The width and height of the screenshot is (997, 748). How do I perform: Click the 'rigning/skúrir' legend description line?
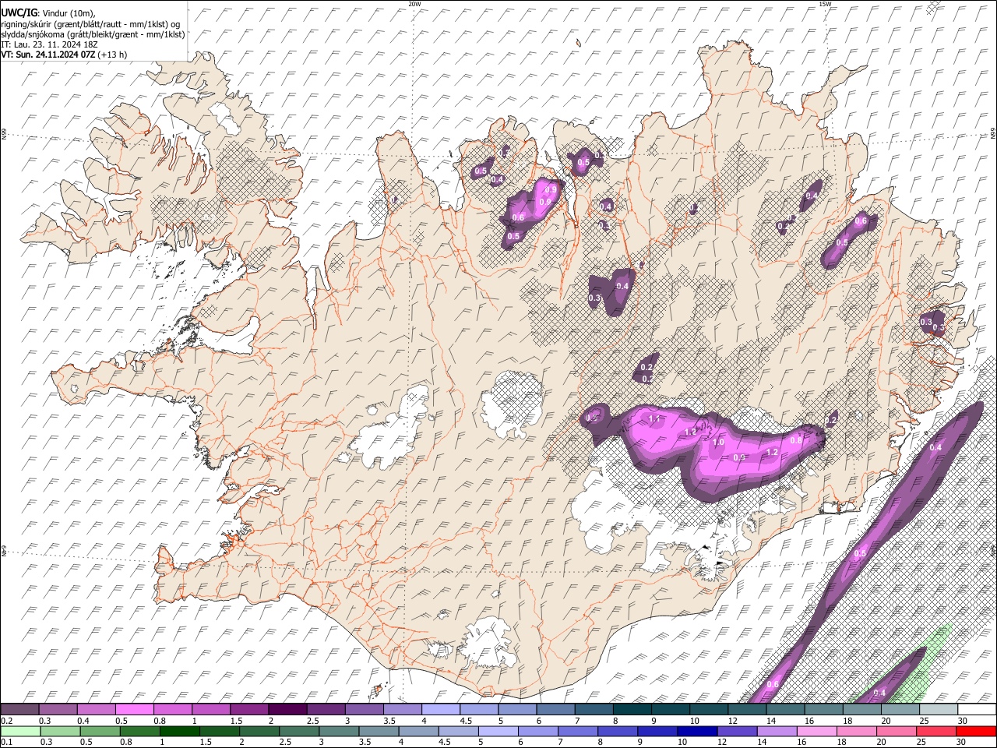[x=91, y=24]
